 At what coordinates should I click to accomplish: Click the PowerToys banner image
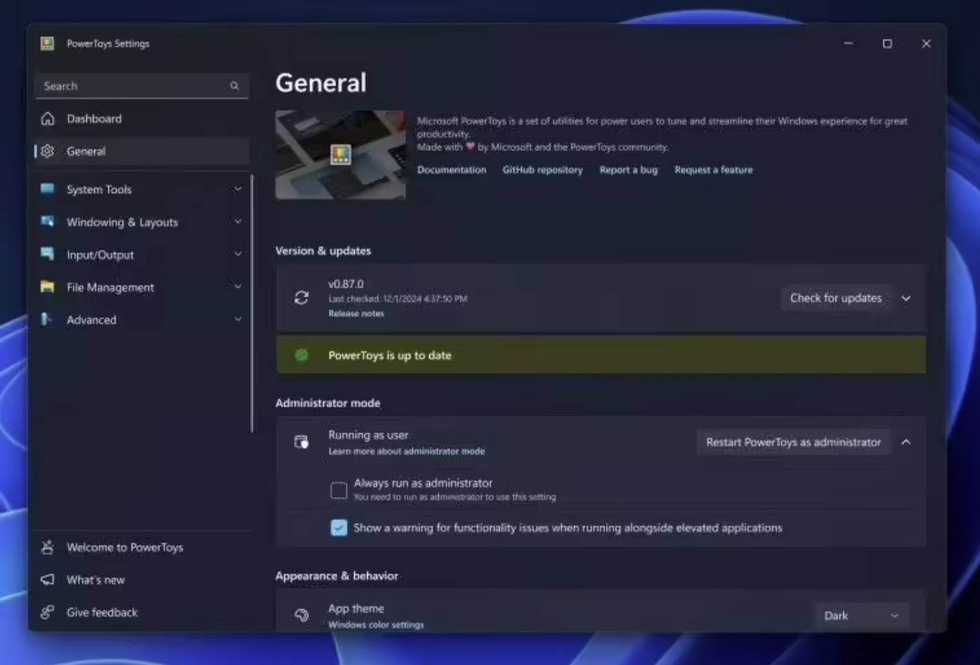(340, 155)
